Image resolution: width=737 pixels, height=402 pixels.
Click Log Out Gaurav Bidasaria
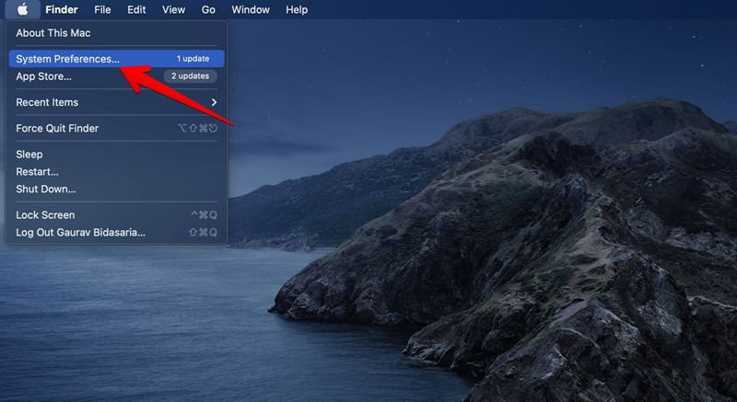pos(80,232)
